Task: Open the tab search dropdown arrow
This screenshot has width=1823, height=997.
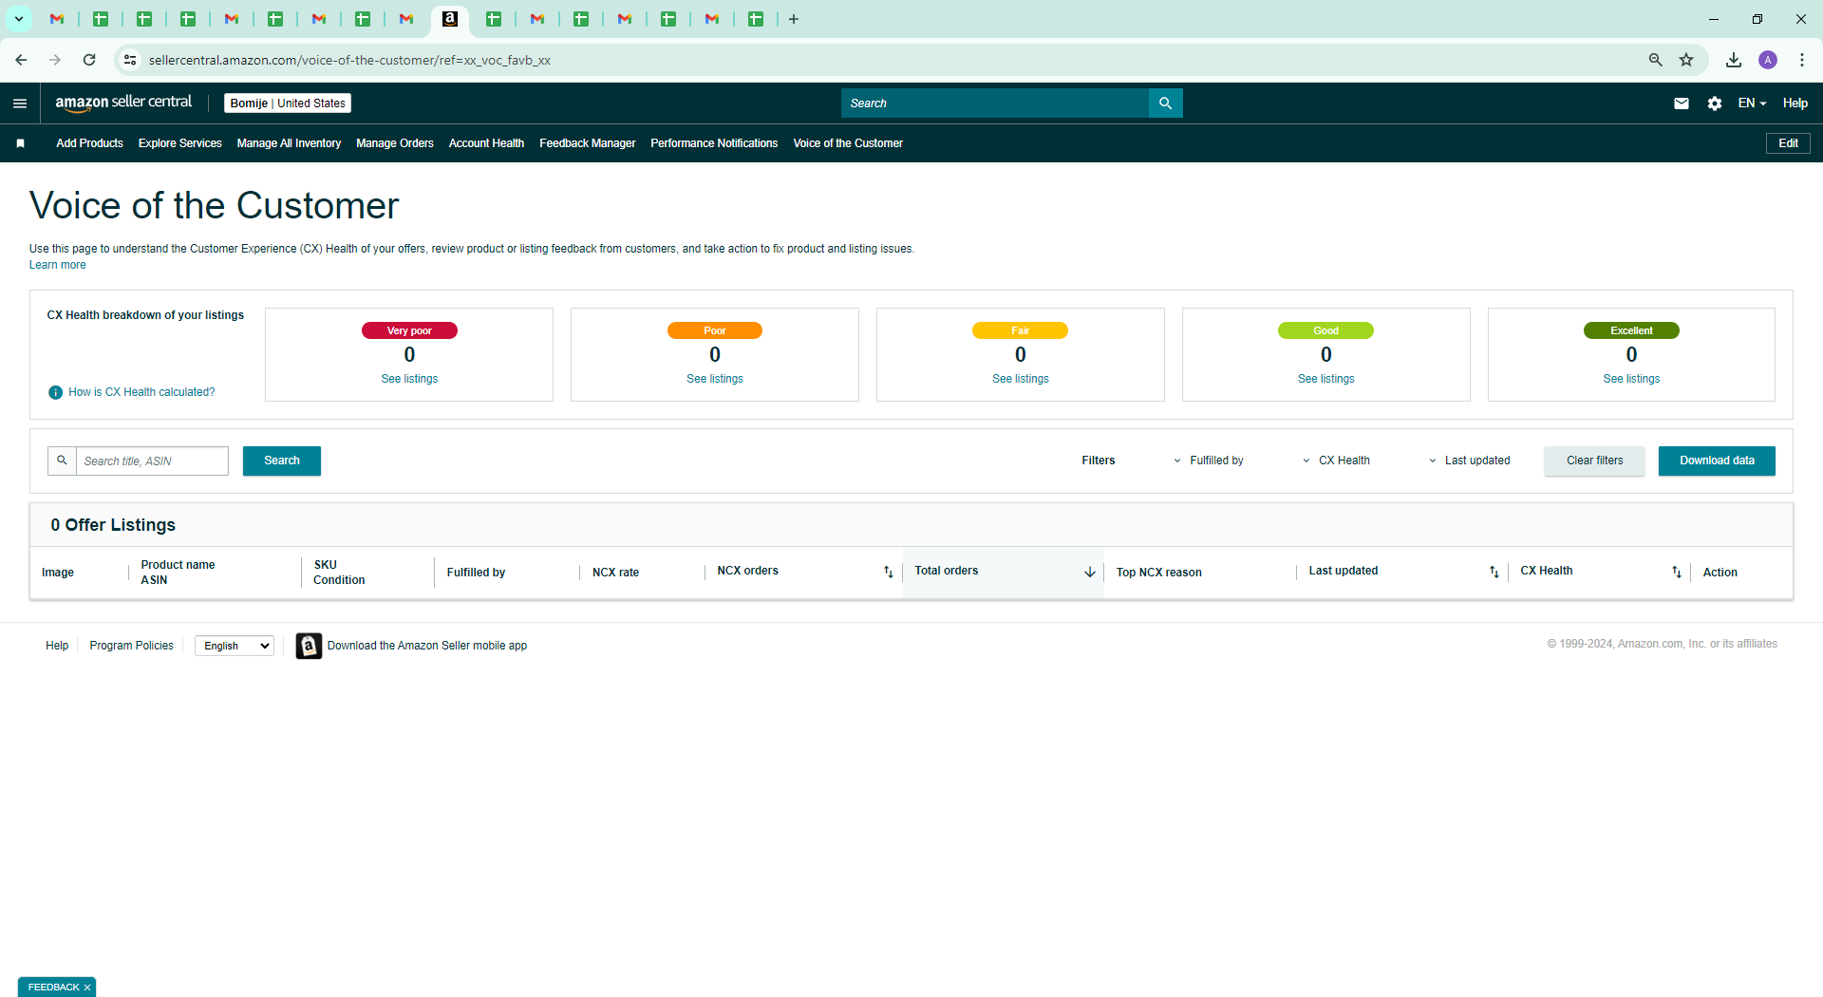Action: [x=18, y=19]
